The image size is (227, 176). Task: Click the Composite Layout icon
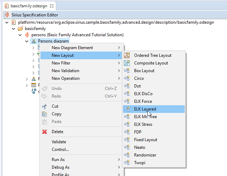pyautogui.click(x=127, y=63)
